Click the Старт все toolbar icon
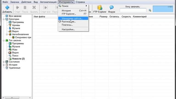This screenshot has height=99, width=176. coord(45,7)
